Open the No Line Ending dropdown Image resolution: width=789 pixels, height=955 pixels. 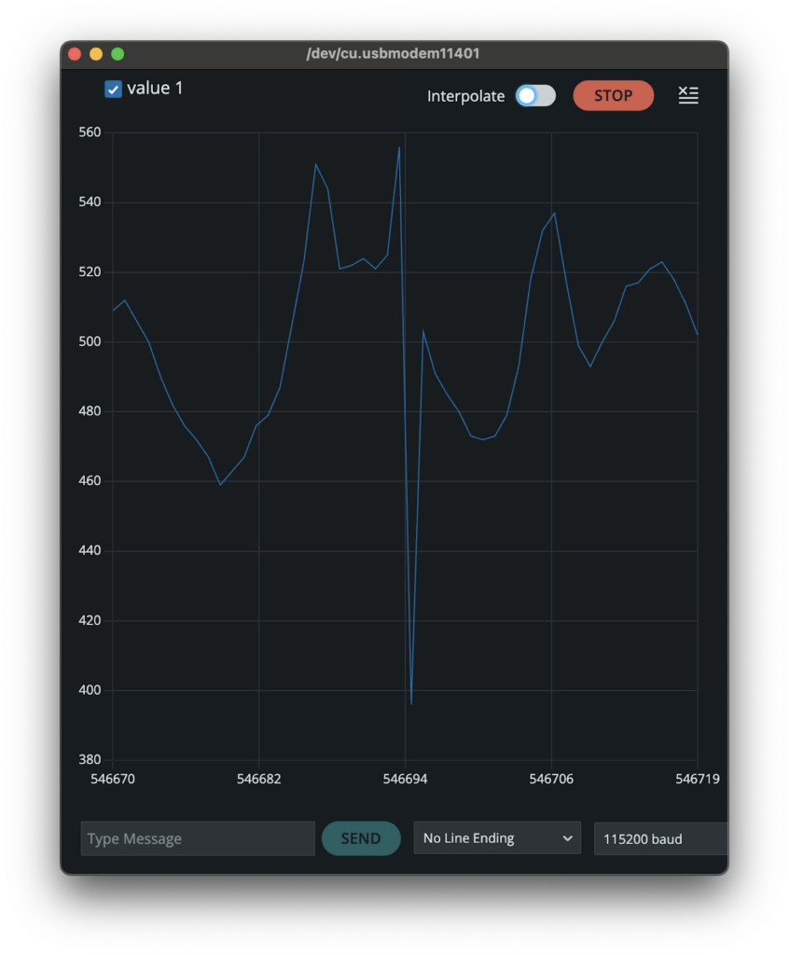[496, 838]
